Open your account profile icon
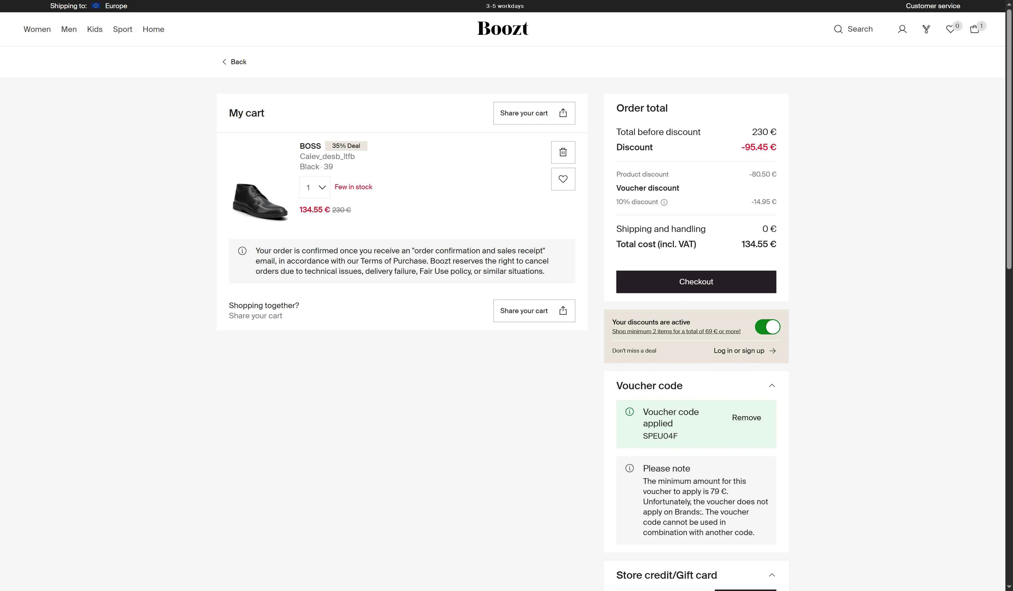Viewport: 1013px width, 591px height. [902, 29]
